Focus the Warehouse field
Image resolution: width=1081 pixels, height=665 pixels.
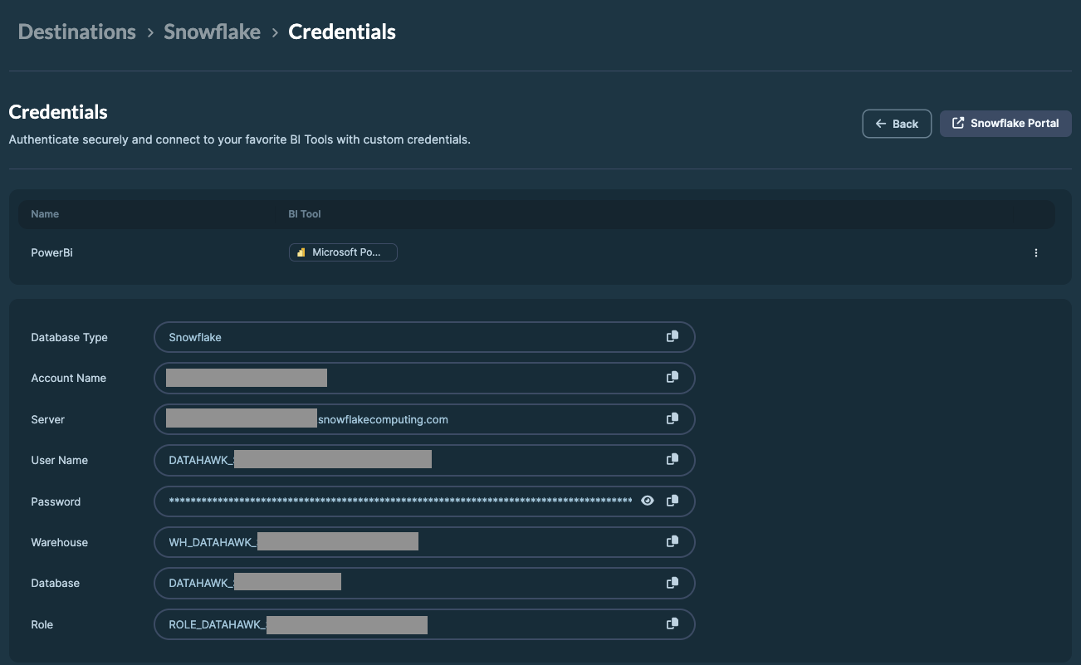(424, 542)
